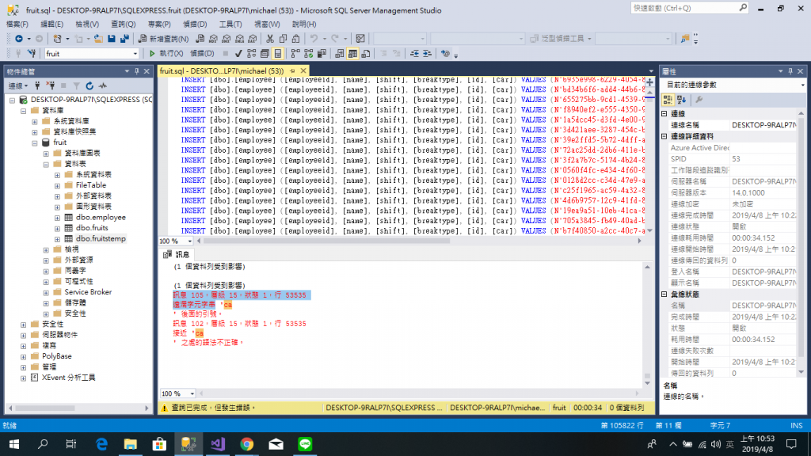Open the 檔案(F) menu
Screen dimensions: 811x456
(17, 25)
